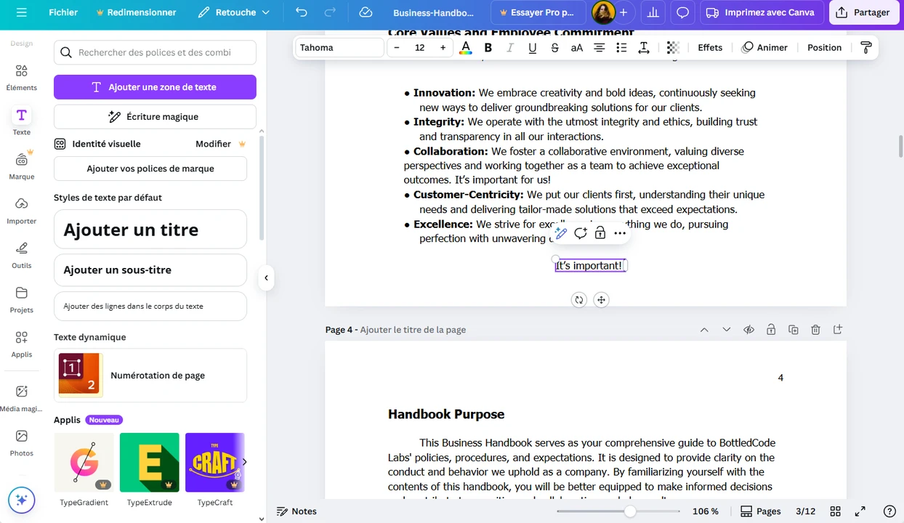This screenshot has width=904, height=523.
Task: Open the Canva assistant sparkle button
Action: 22,500
